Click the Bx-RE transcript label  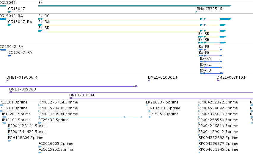[204, 40]
